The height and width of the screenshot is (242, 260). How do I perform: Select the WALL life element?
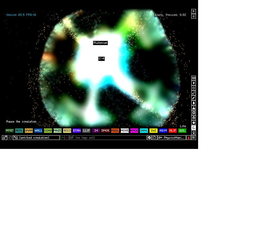click(x=38, y=131)
